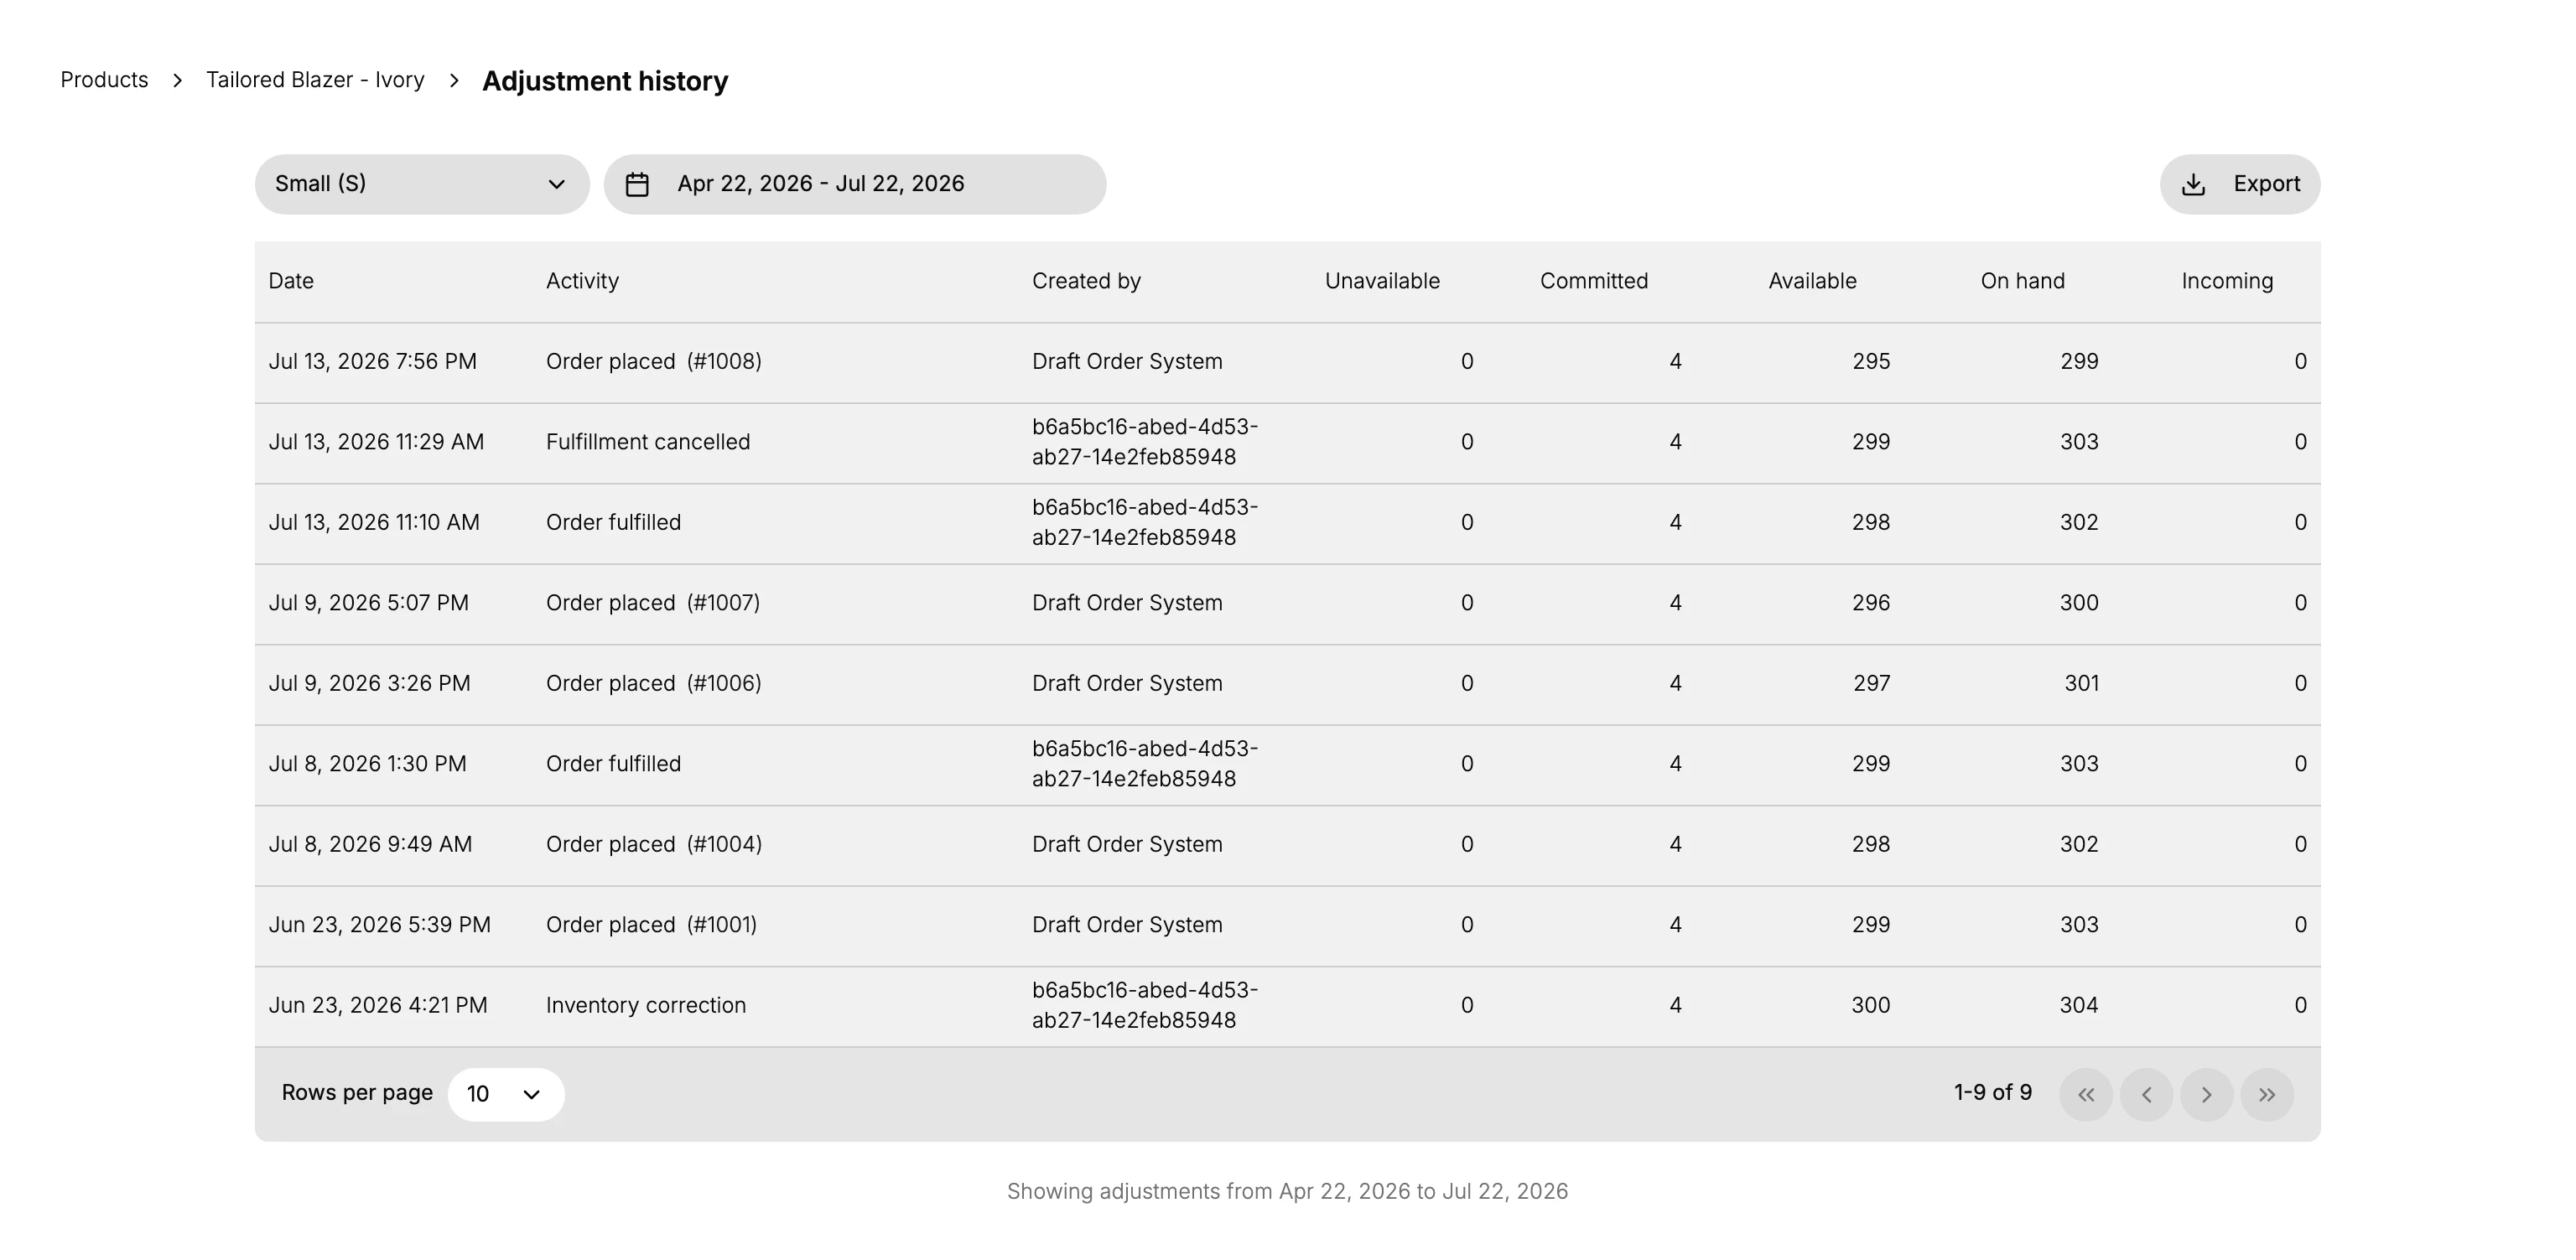Go to next page of results
Screen dimensions: 2576x1260
pyautogui.click(x=2206, y=1095)
